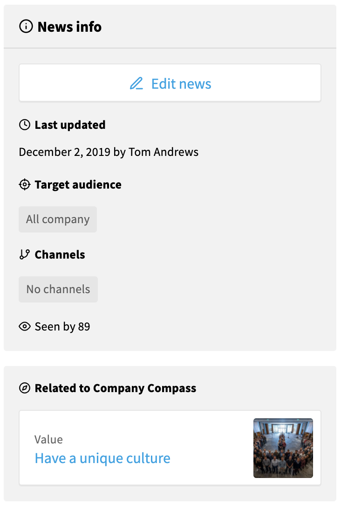341x506 pixels.
Task: Click the Last updated label
Action: point(70,125)
